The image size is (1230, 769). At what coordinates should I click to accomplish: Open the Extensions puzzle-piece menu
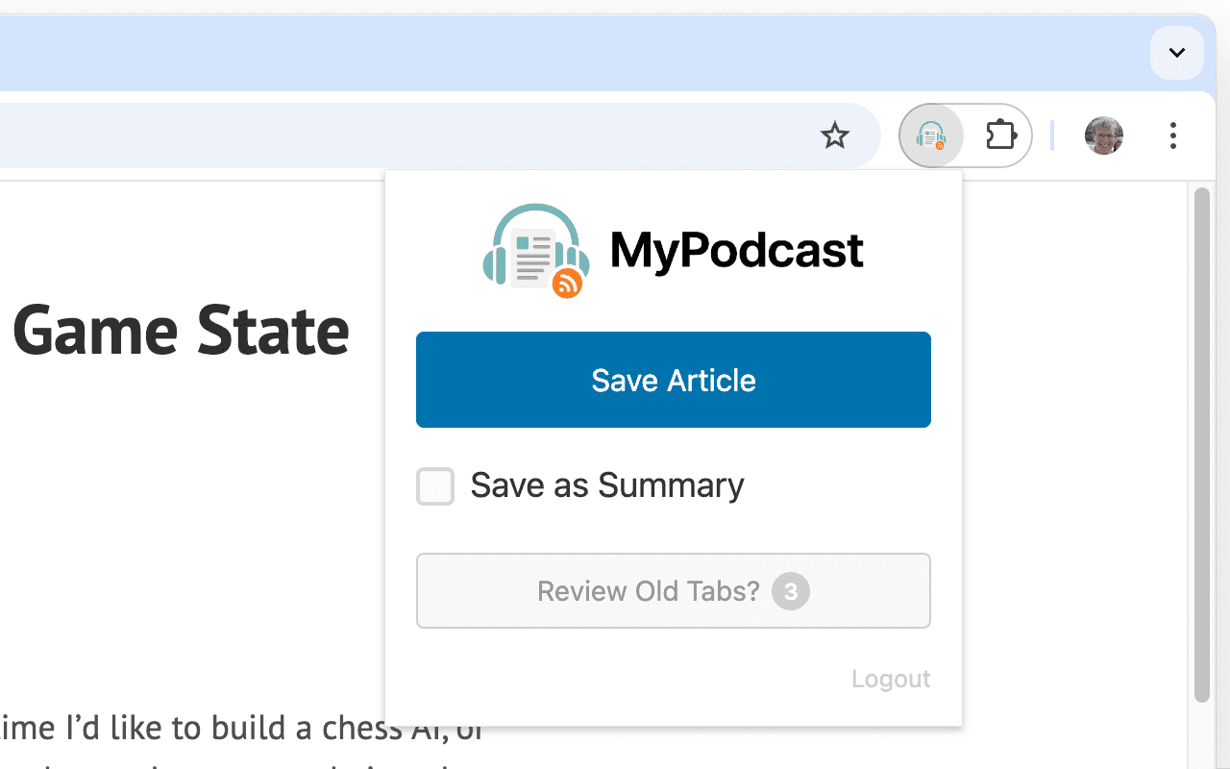(1000, 136)
